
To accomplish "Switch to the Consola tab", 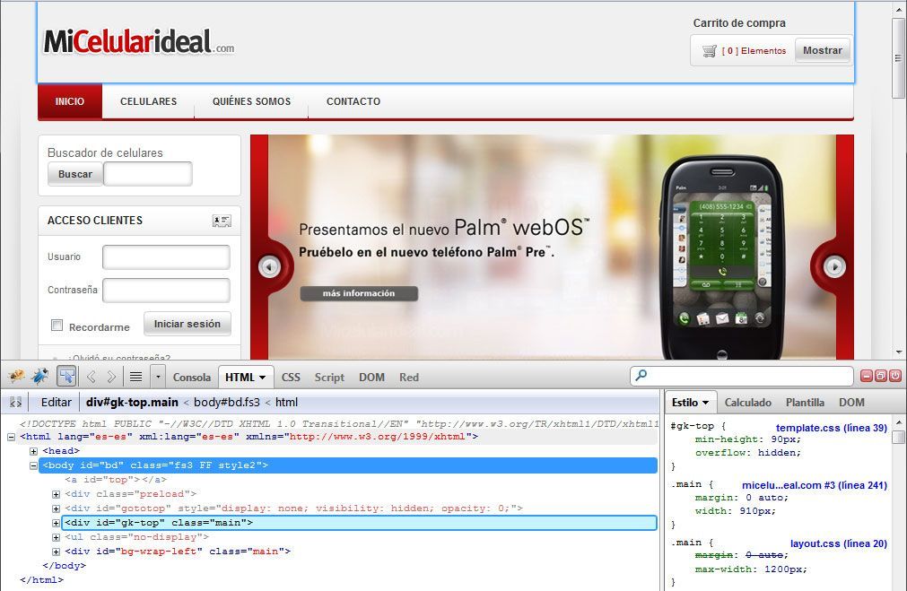I will 191,377.
